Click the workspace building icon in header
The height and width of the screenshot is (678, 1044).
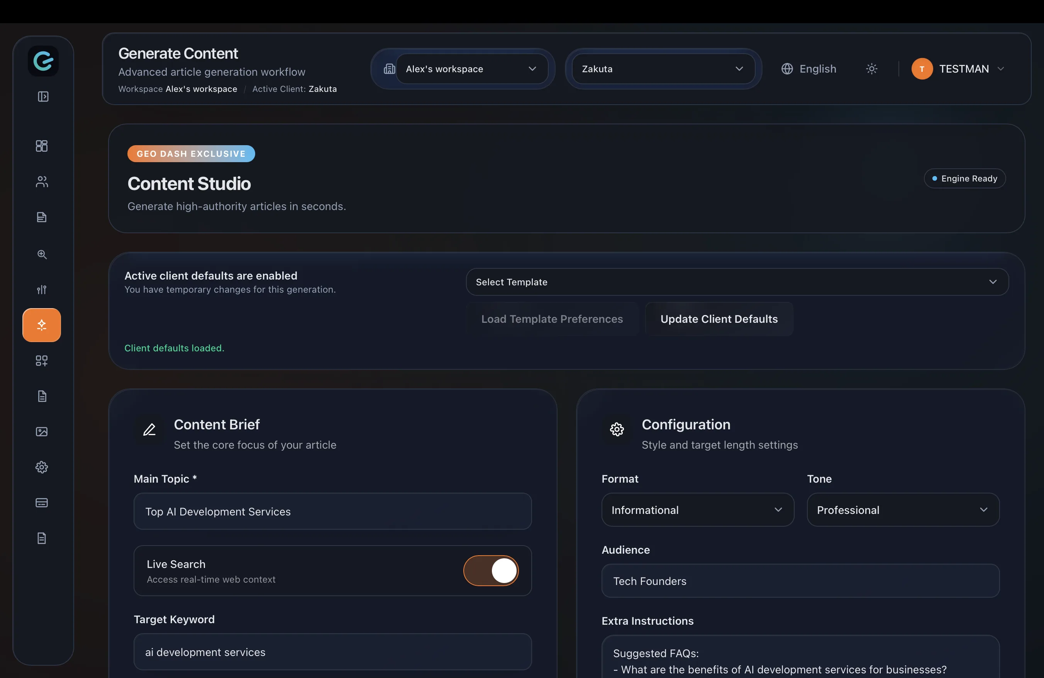click(x=389, y=69)
